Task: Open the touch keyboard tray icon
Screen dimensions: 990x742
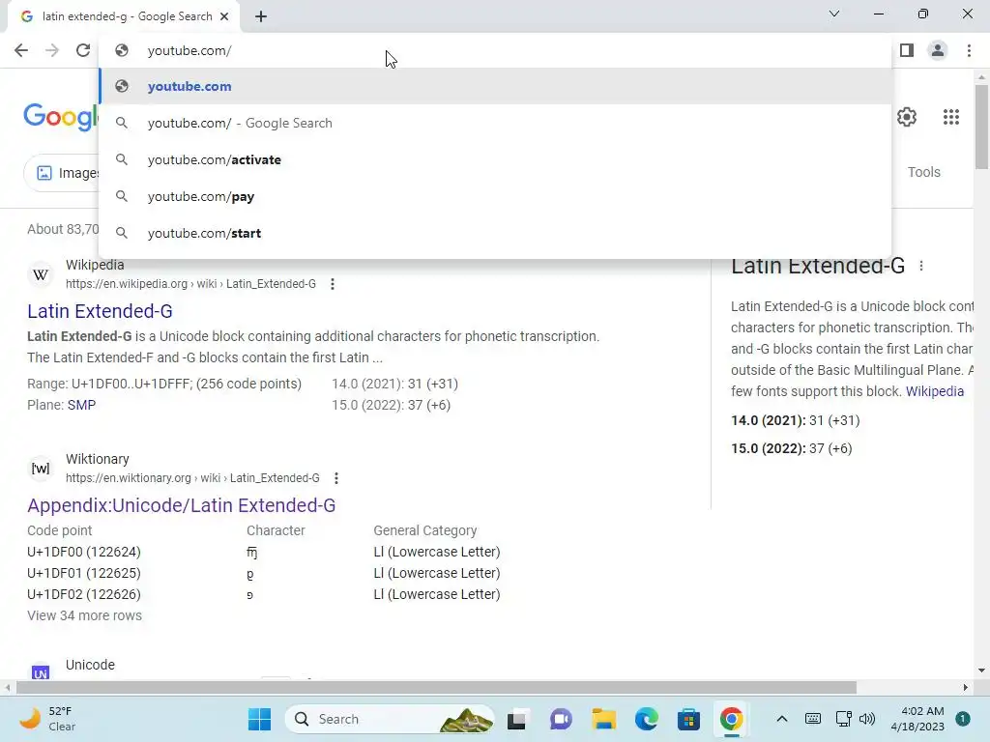Action: (x=813, y=719)
